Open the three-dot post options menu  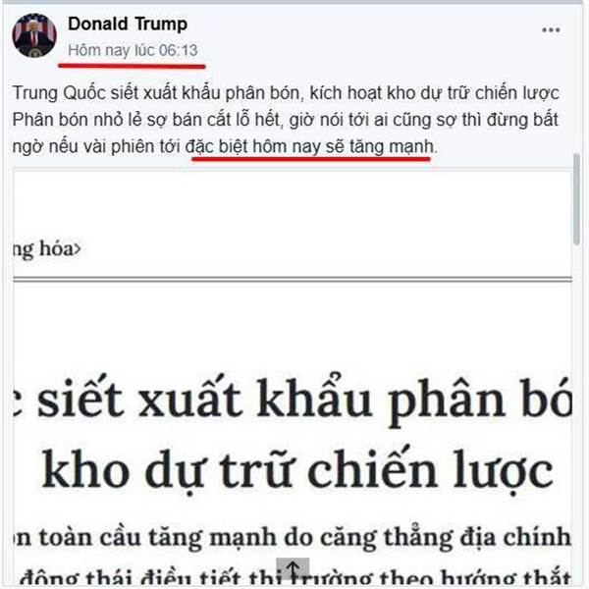551,30
